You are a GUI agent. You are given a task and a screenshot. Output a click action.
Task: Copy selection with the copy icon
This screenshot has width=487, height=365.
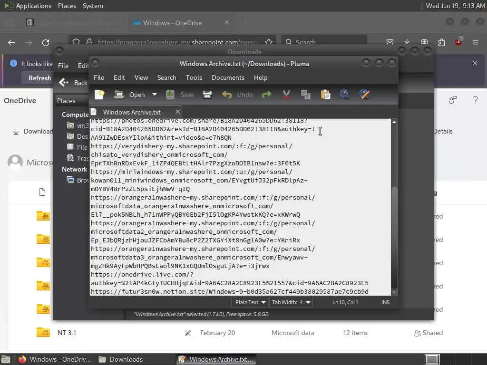(x=306, y=95)
